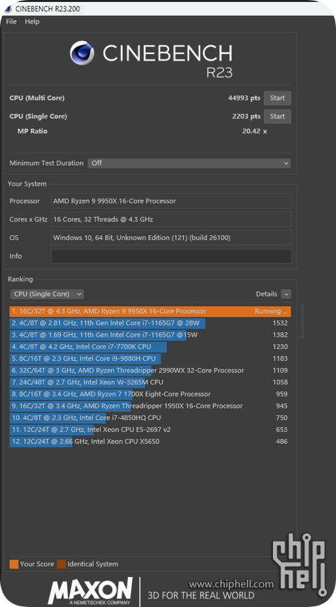
Task: Select the Ryzen 7 1700X ranking row
Action: (150, 394)
